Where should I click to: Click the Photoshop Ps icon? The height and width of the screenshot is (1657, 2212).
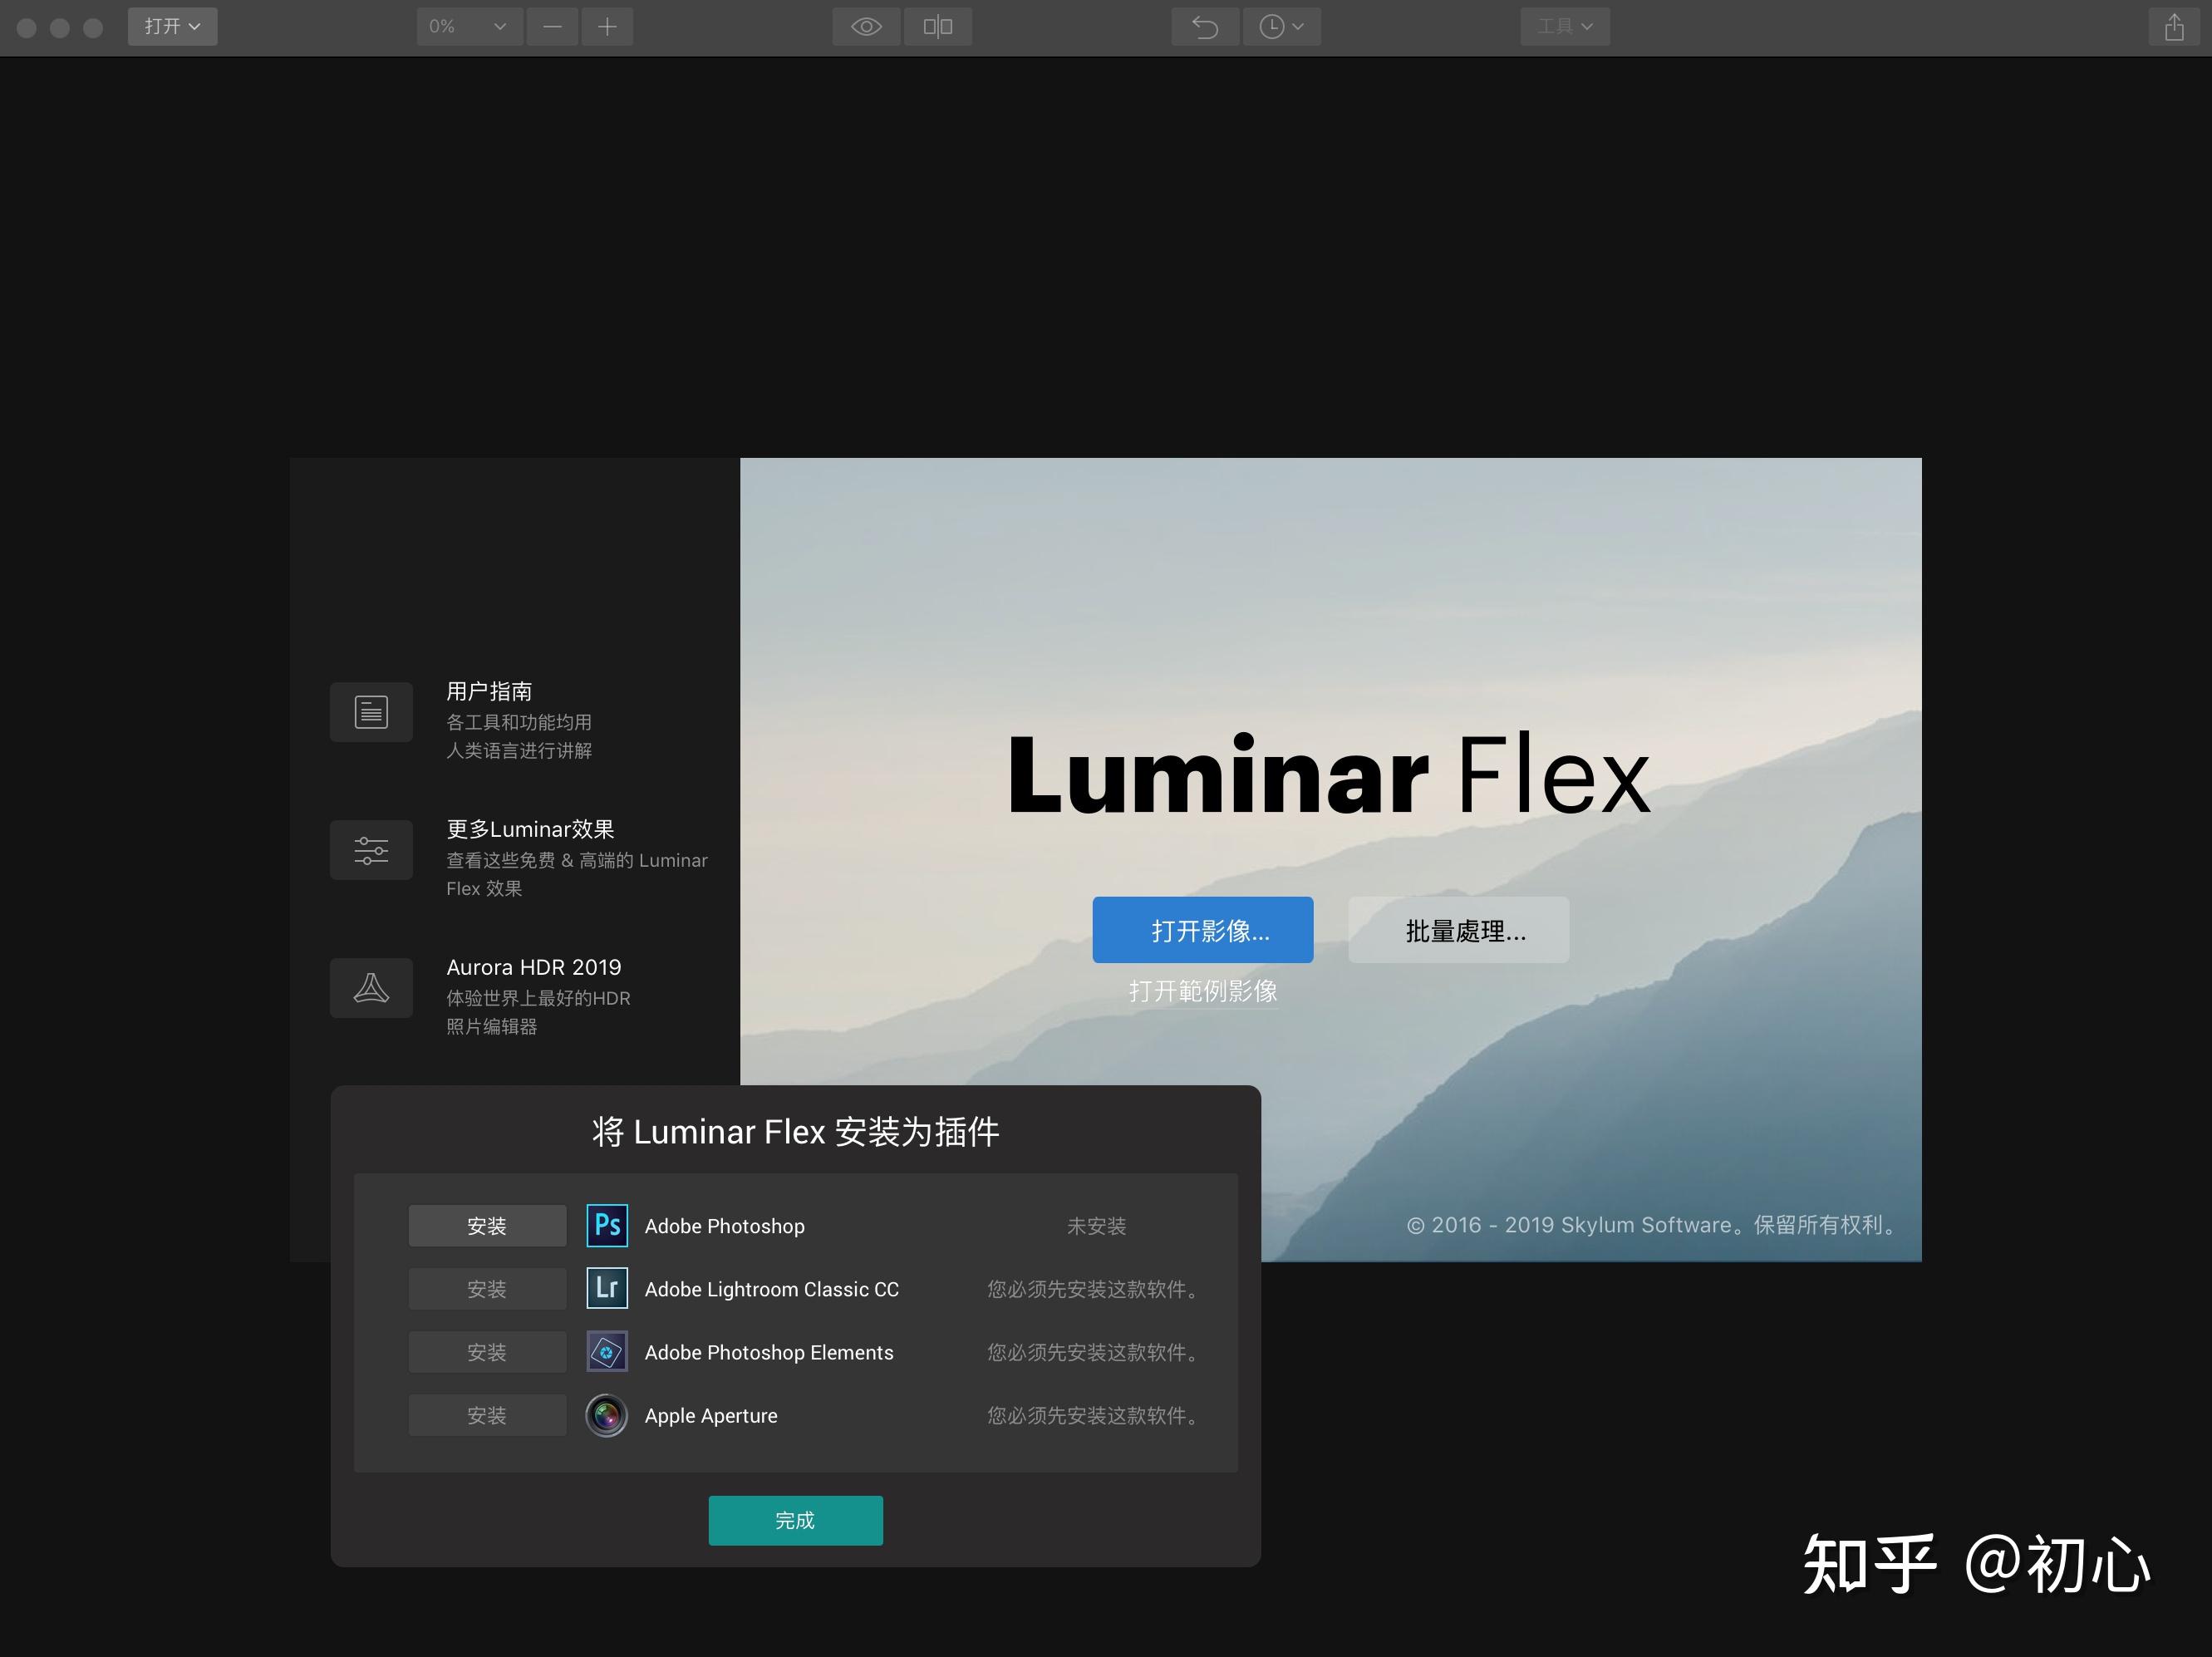click(607, 1226)
